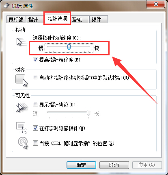Click the pointer speed slider thumb
The height and width of the screenshot is (175, 168).
69,47
